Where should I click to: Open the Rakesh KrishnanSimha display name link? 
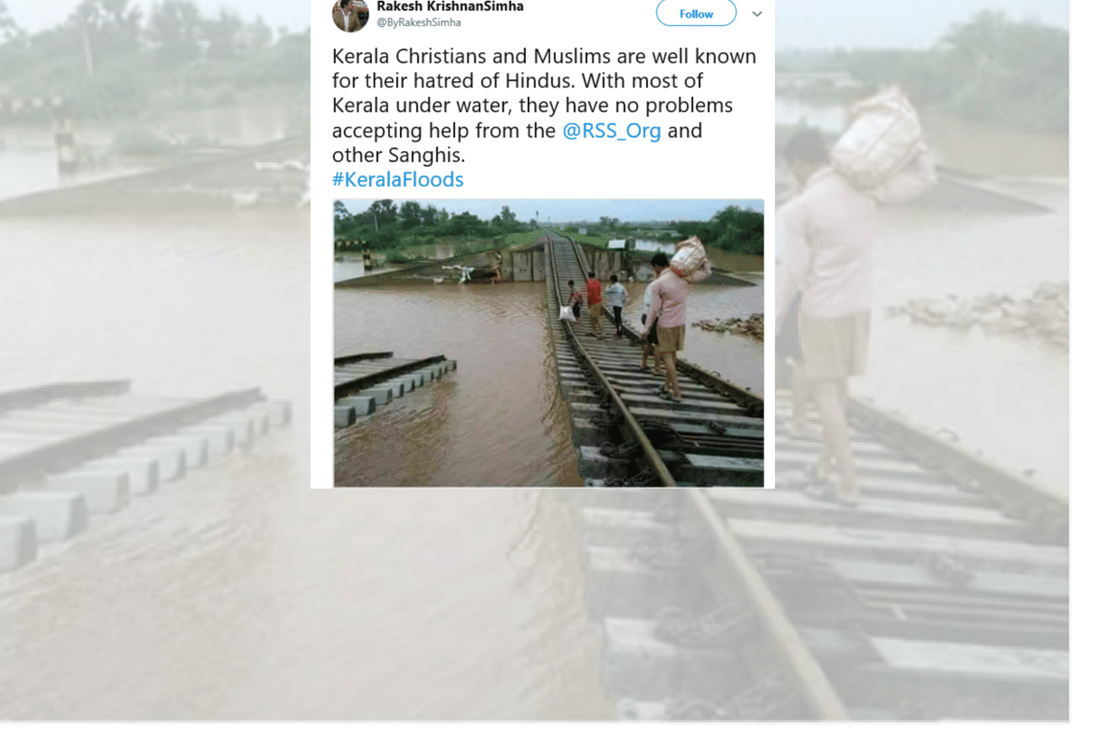(449, 7)
